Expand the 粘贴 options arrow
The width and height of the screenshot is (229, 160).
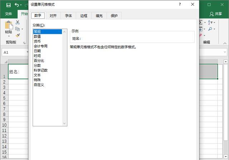9,36
